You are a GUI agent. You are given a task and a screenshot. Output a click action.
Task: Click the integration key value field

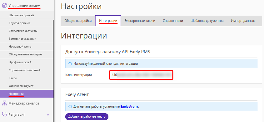pyautogui.click(x=141, y=75)
